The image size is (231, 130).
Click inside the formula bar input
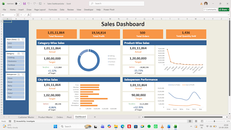(x=129, y=15)
